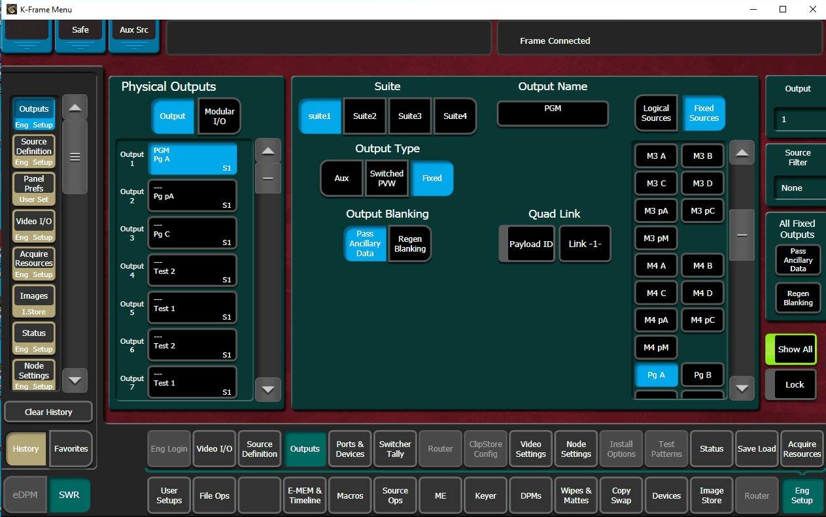The width and height of the screenshot is (826, 517).
Task: Click the K-Frame Menu title bar icon
Action: coord(11,10)
